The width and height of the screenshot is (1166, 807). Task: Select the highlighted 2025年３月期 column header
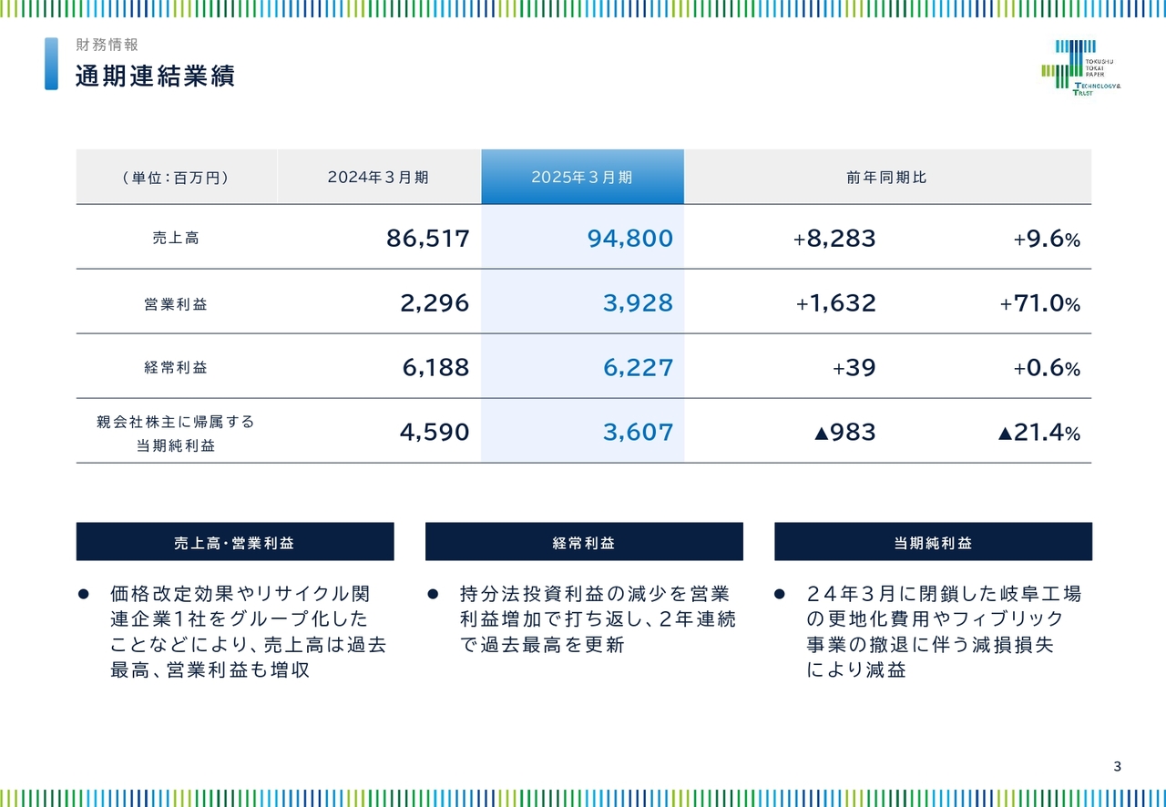pos(582,175)
